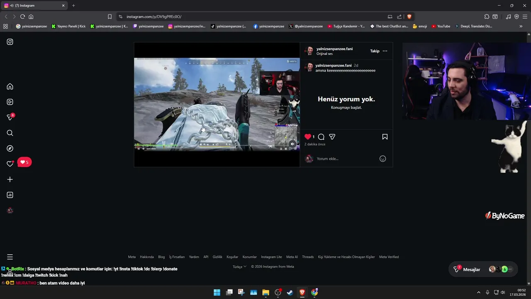Open the Windows Start menu
The width and height of the screenshot is (531, 299).
[x=217, y=292]
